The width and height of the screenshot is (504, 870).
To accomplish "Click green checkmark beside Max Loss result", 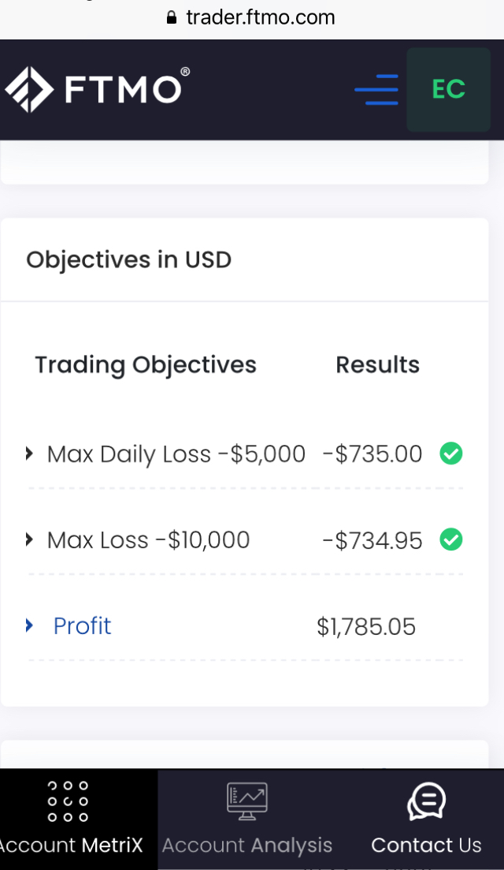I will pos(451,540).
